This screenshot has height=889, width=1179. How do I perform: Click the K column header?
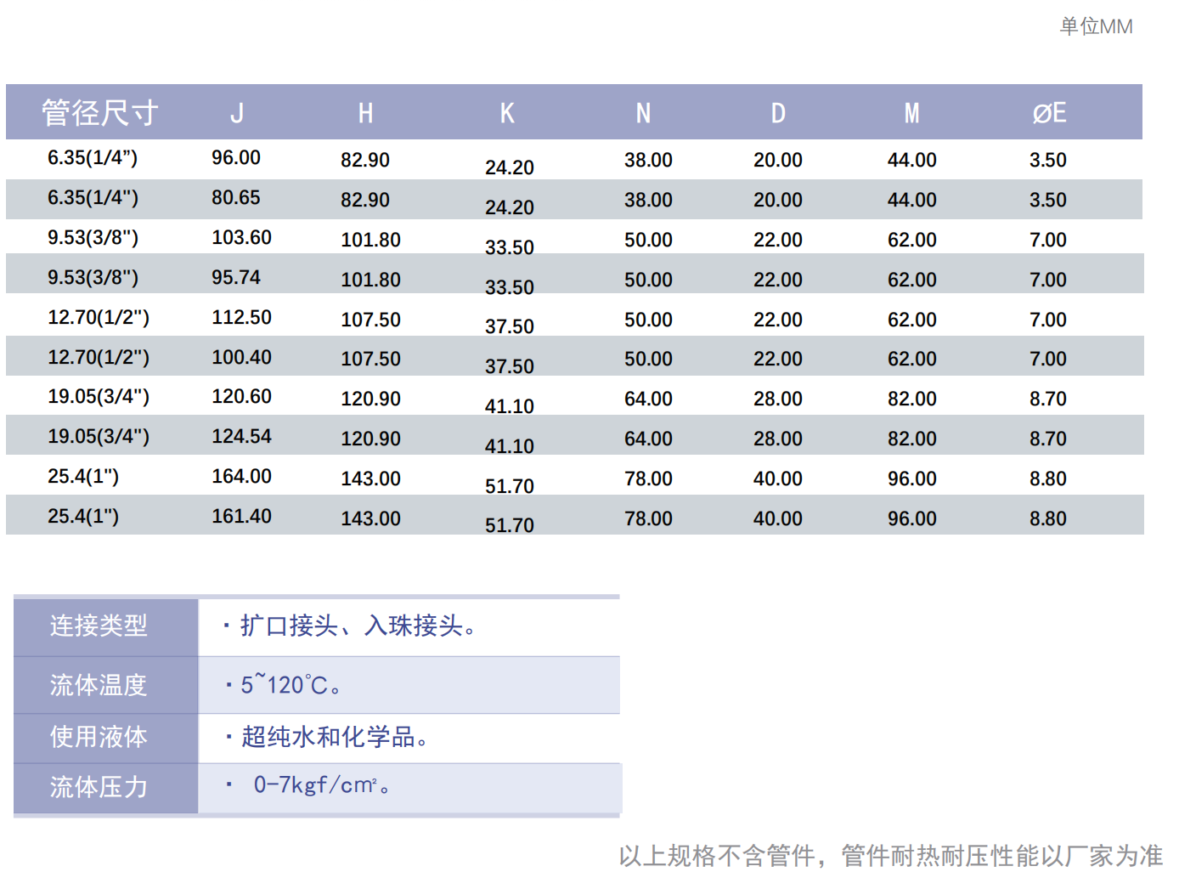click(507, 112)
